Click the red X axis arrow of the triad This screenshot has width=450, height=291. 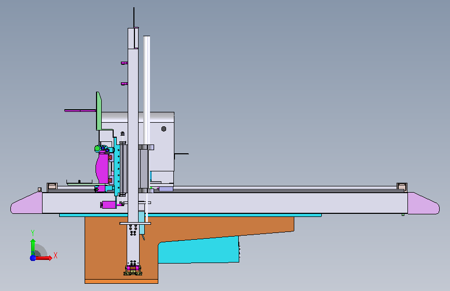(x=43, y=258)
